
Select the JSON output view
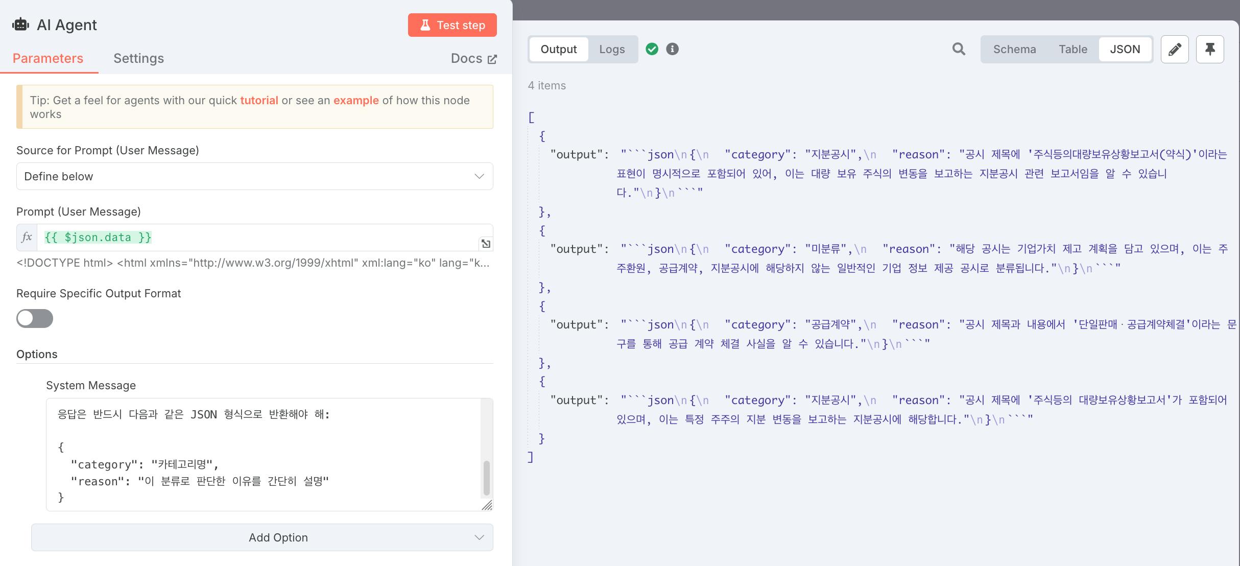click(x=1125, y=49)
